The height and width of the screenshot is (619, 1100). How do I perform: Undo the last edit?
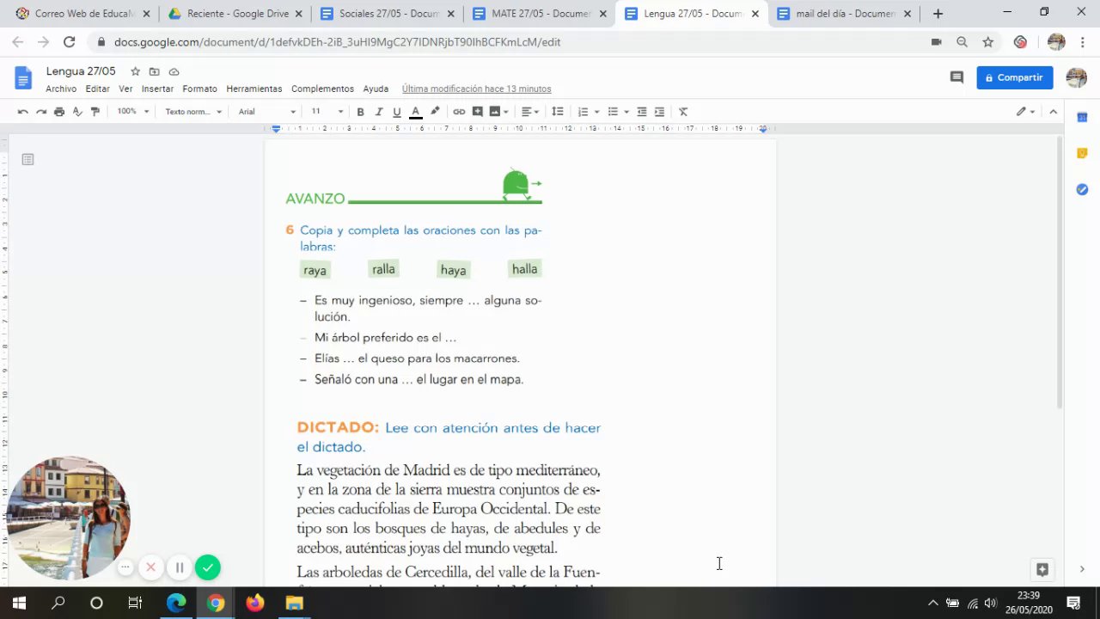click(23, 112)
